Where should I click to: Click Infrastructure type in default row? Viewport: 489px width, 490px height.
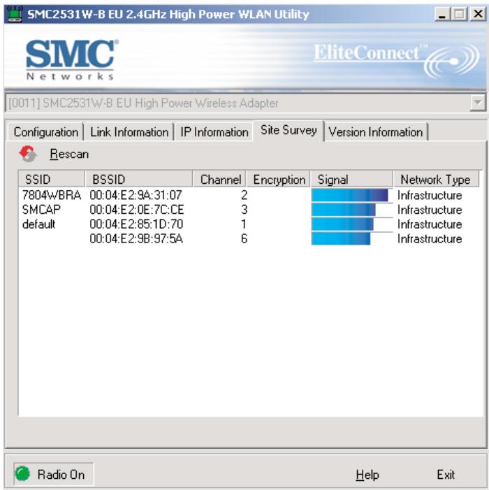[430, 224]
